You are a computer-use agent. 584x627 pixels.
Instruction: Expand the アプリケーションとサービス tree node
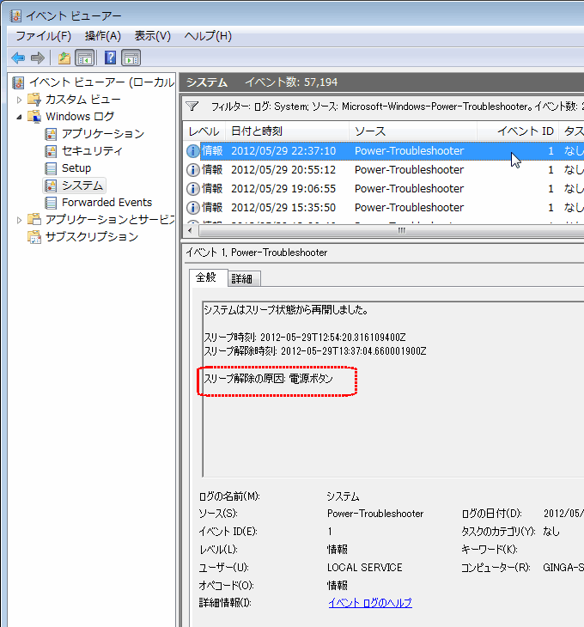(x=20, y=219)
